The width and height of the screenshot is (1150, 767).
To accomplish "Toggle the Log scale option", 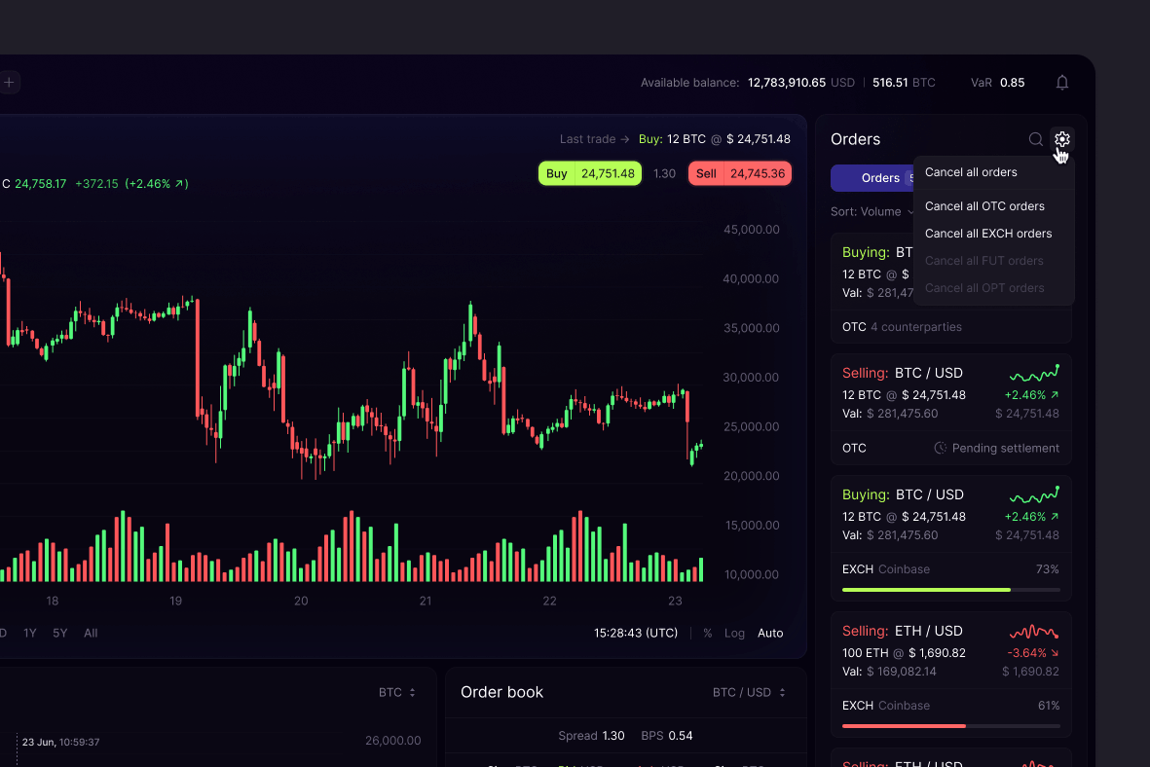I will 734,633.
